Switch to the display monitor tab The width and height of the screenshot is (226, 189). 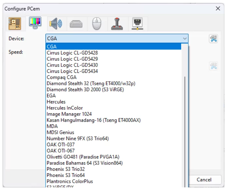tap(35, 23)
